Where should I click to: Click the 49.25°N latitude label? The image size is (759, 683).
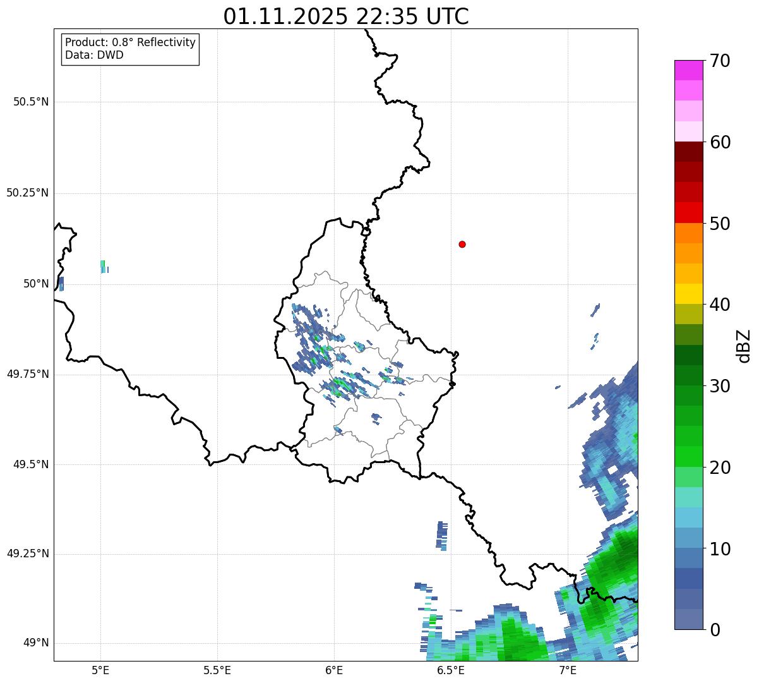pyautogui.click(x=28, y=553)
